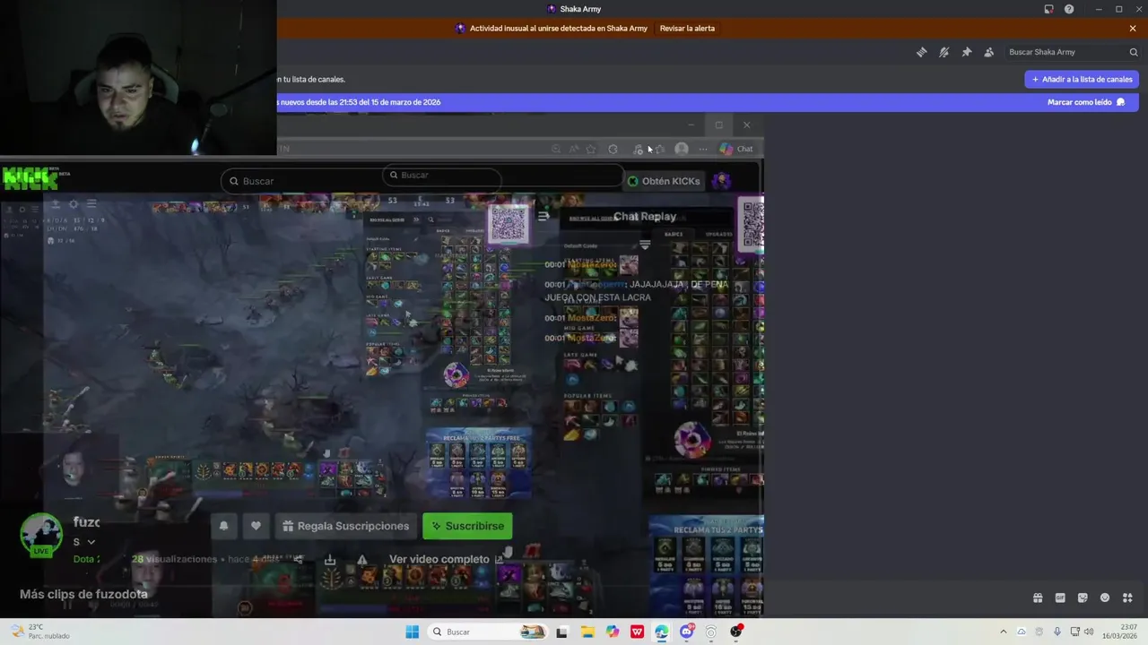The image size is (1148, 645).
Task: Open Microsoft Edge from taskbar
Action: point(662,632)
